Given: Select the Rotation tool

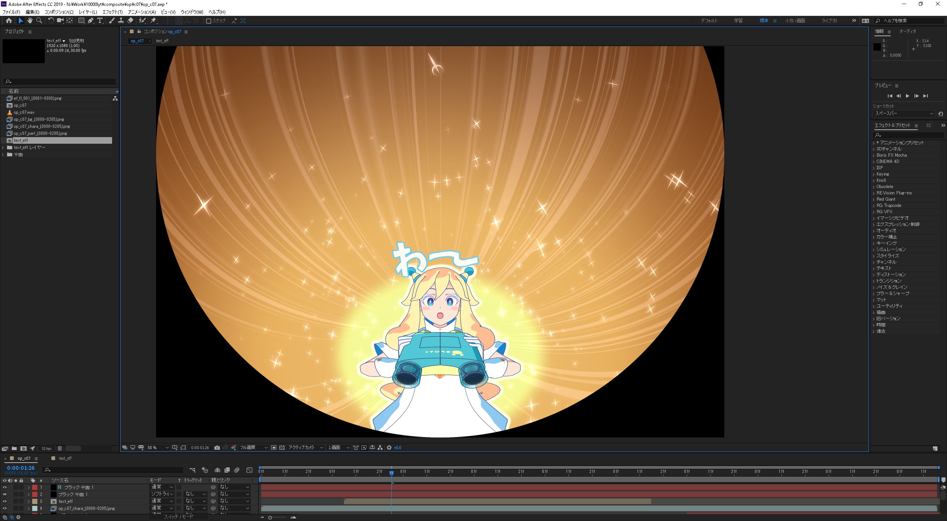Looking at the screenshot, I should [51, 21].
